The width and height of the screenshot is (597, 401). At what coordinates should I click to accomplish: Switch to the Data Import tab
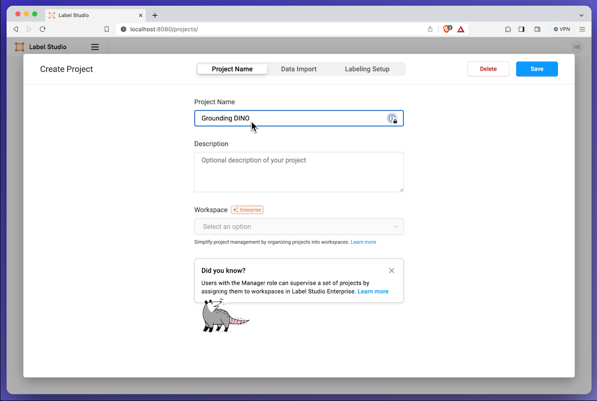tap(299, 69)
